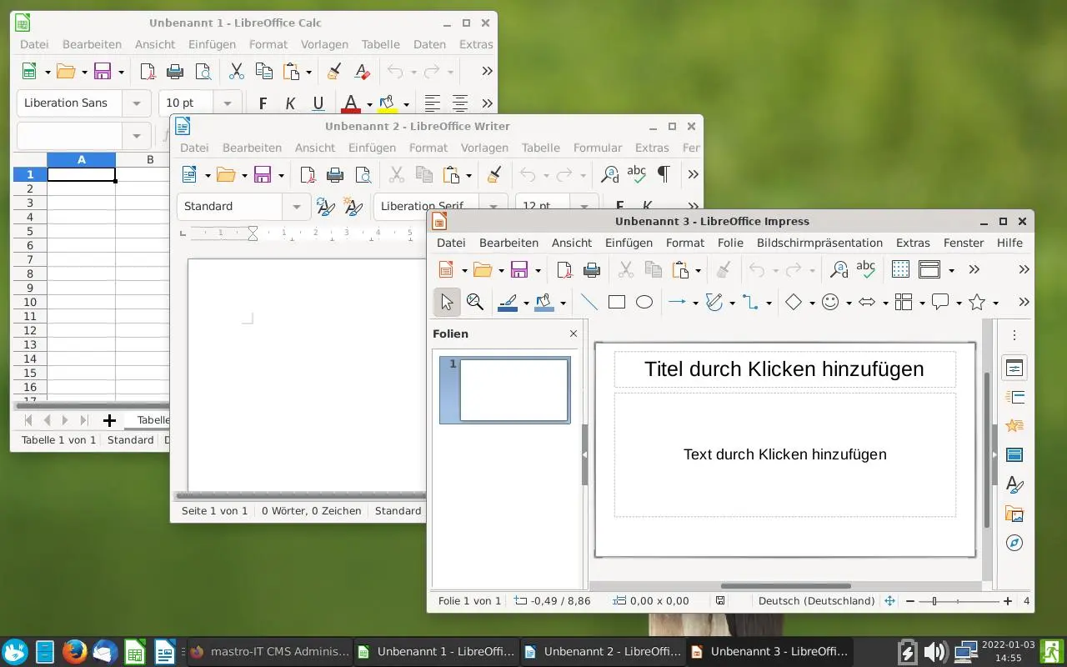Screen dimensions: 1067x667
Task: Open Daten menu in Calc
Action: [429, 44]
